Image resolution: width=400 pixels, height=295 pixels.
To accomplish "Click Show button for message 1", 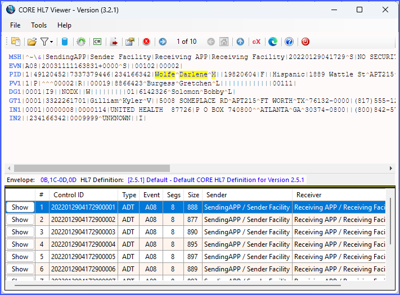I will coord(20,207).
